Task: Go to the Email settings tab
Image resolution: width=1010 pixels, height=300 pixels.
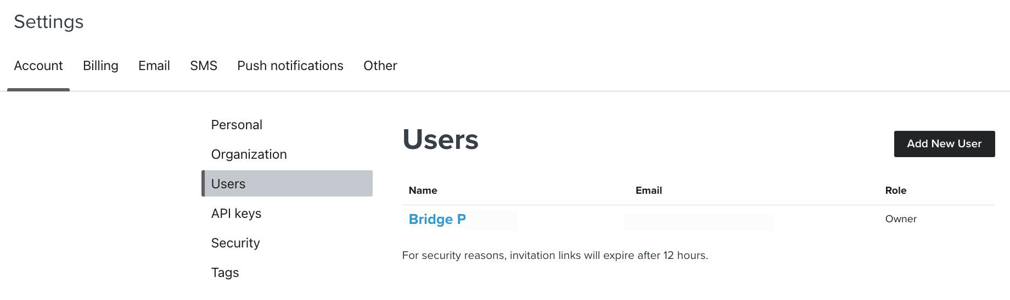Action: click(154, 66)
